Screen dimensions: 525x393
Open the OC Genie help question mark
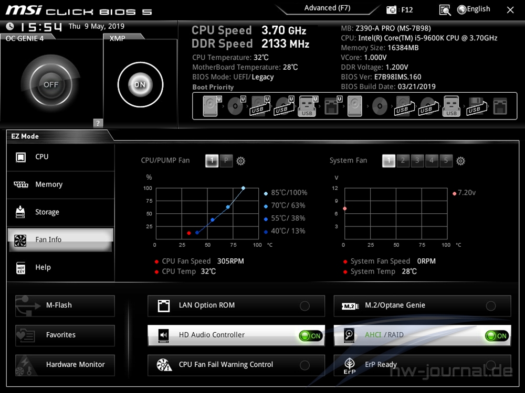98,123
